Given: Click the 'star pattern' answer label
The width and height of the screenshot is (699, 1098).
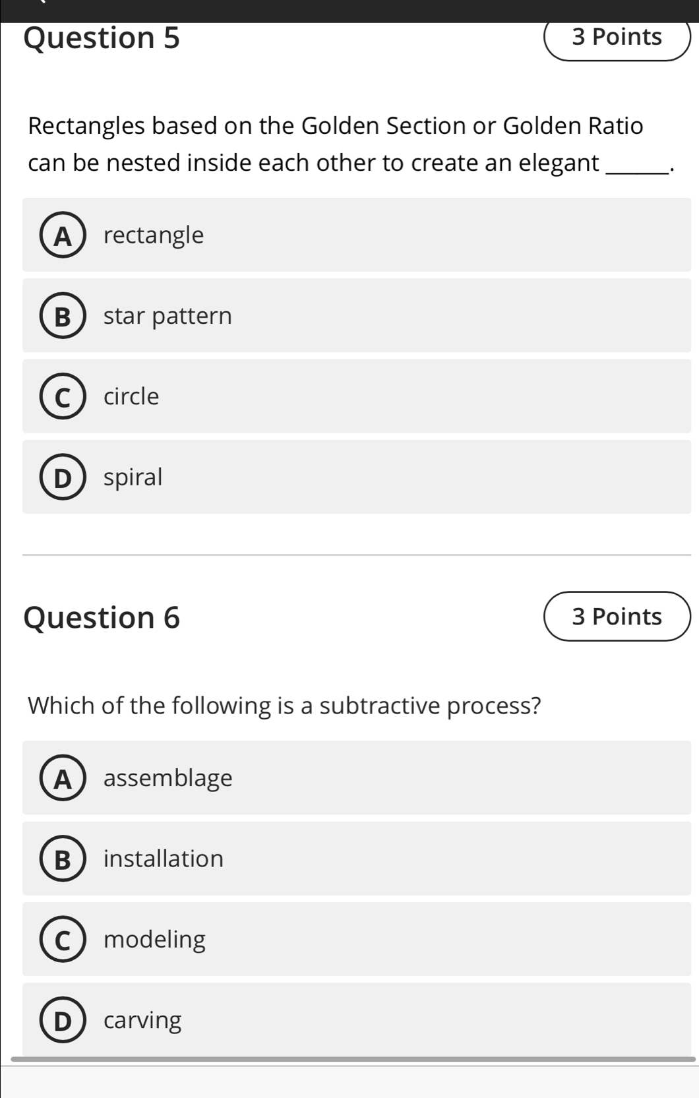Looking at the screenshot, I should click(167, 316).
